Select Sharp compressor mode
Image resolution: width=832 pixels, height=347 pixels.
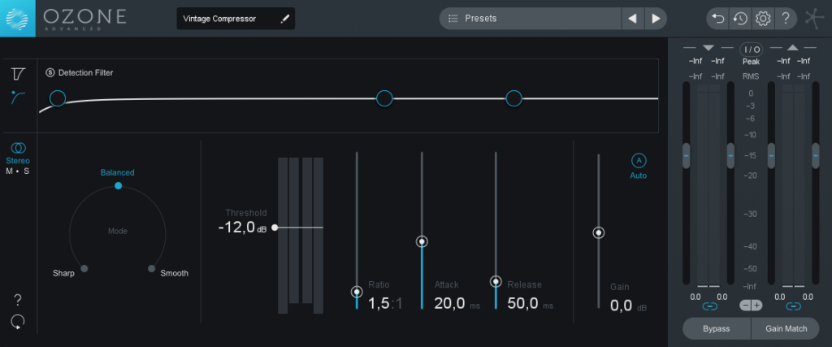tap(84, 268)
